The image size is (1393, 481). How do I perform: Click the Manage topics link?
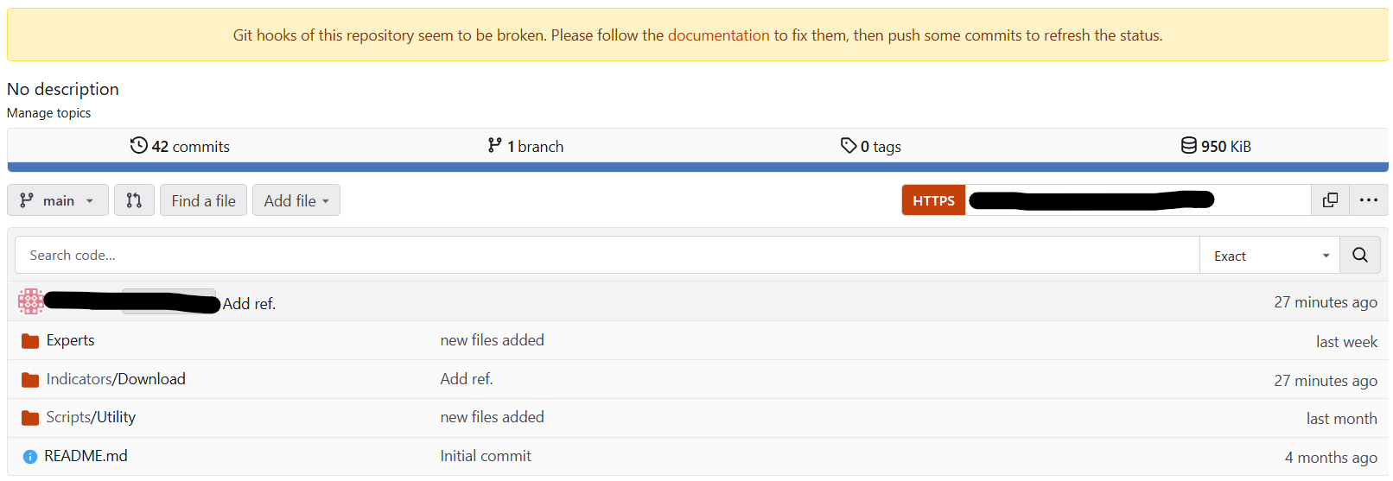48,113
